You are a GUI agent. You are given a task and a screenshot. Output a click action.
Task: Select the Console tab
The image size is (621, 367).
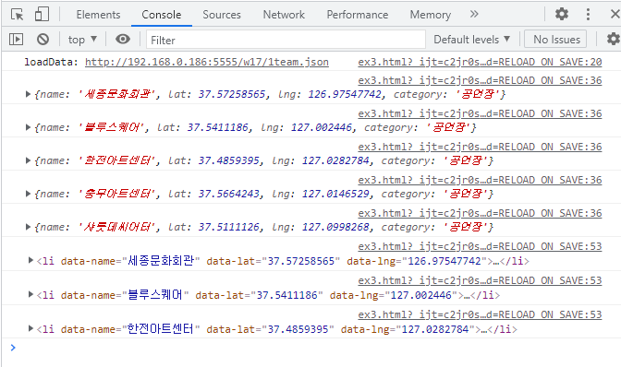(x=162, y=15)
